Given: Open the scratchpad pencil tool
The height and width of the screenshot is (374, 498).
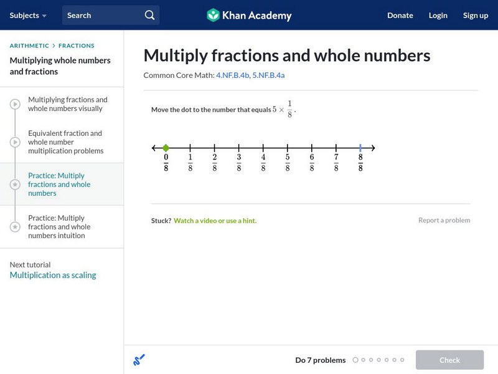Looking at the screenshot, I should 139,360.
